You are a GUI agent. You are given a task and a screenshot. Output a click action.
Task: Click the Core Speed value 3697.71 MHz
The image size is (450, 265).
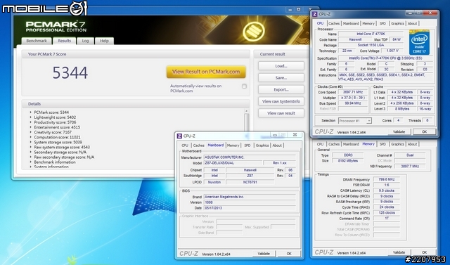click(353, 92)
